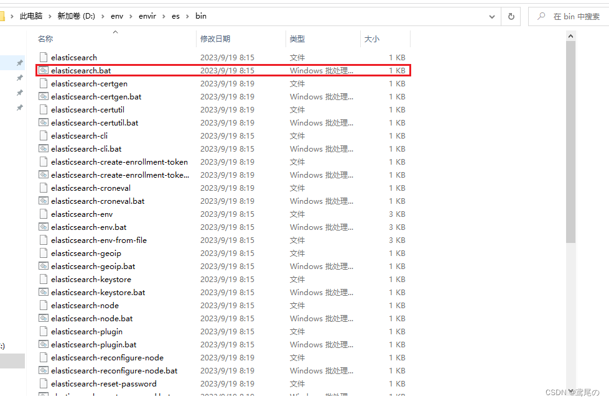609x402 pixels.
Task: Click the elasticsearch-node plain file icon
Action: (44, 305)
